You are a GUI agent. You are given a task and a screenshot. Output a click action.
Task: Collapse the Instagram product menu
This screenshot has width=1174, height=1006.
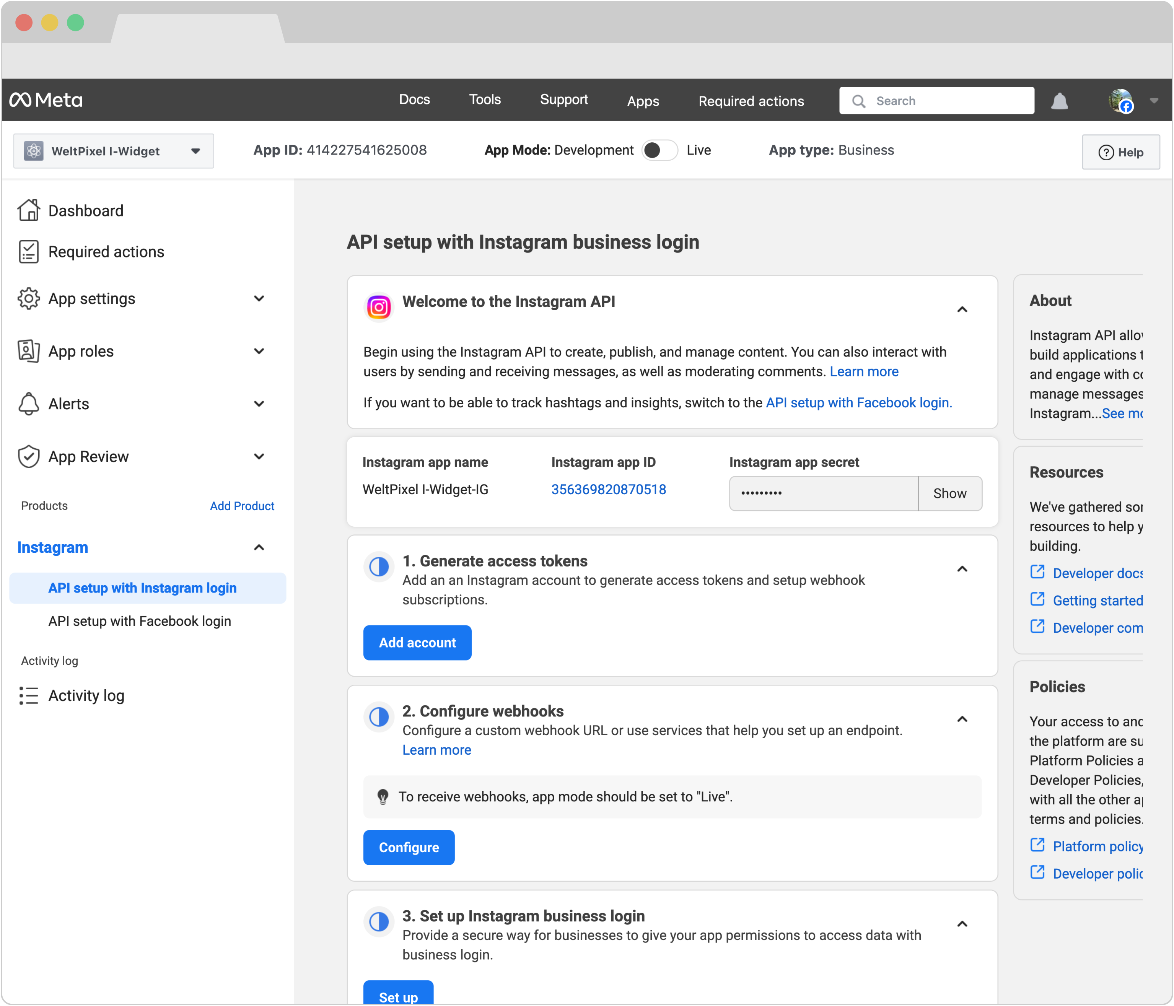258,548
